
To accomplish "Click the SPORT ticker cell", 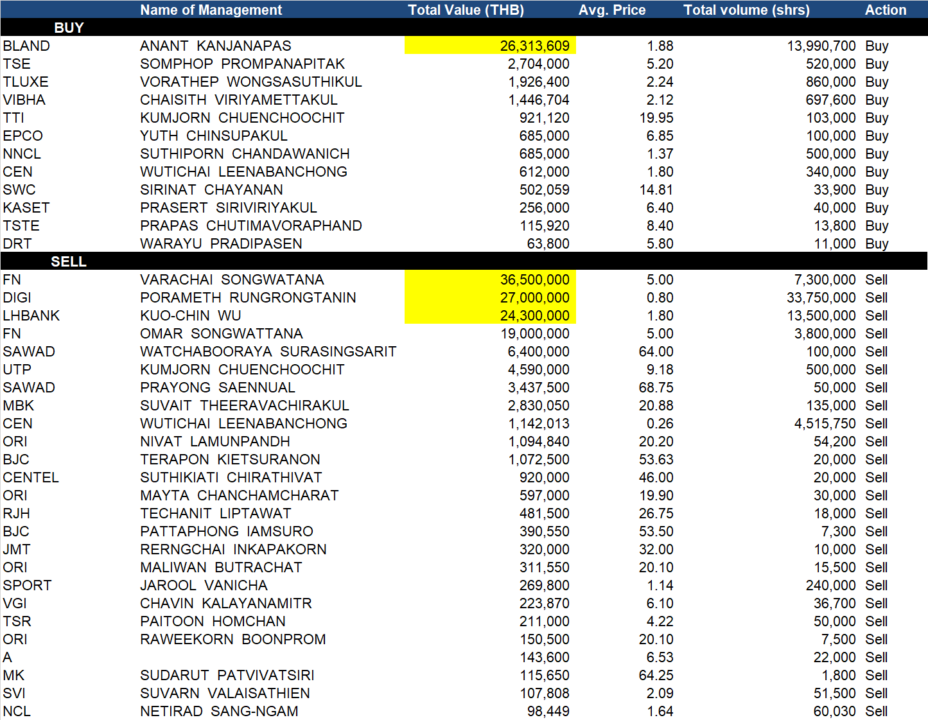I will (27, 585).
